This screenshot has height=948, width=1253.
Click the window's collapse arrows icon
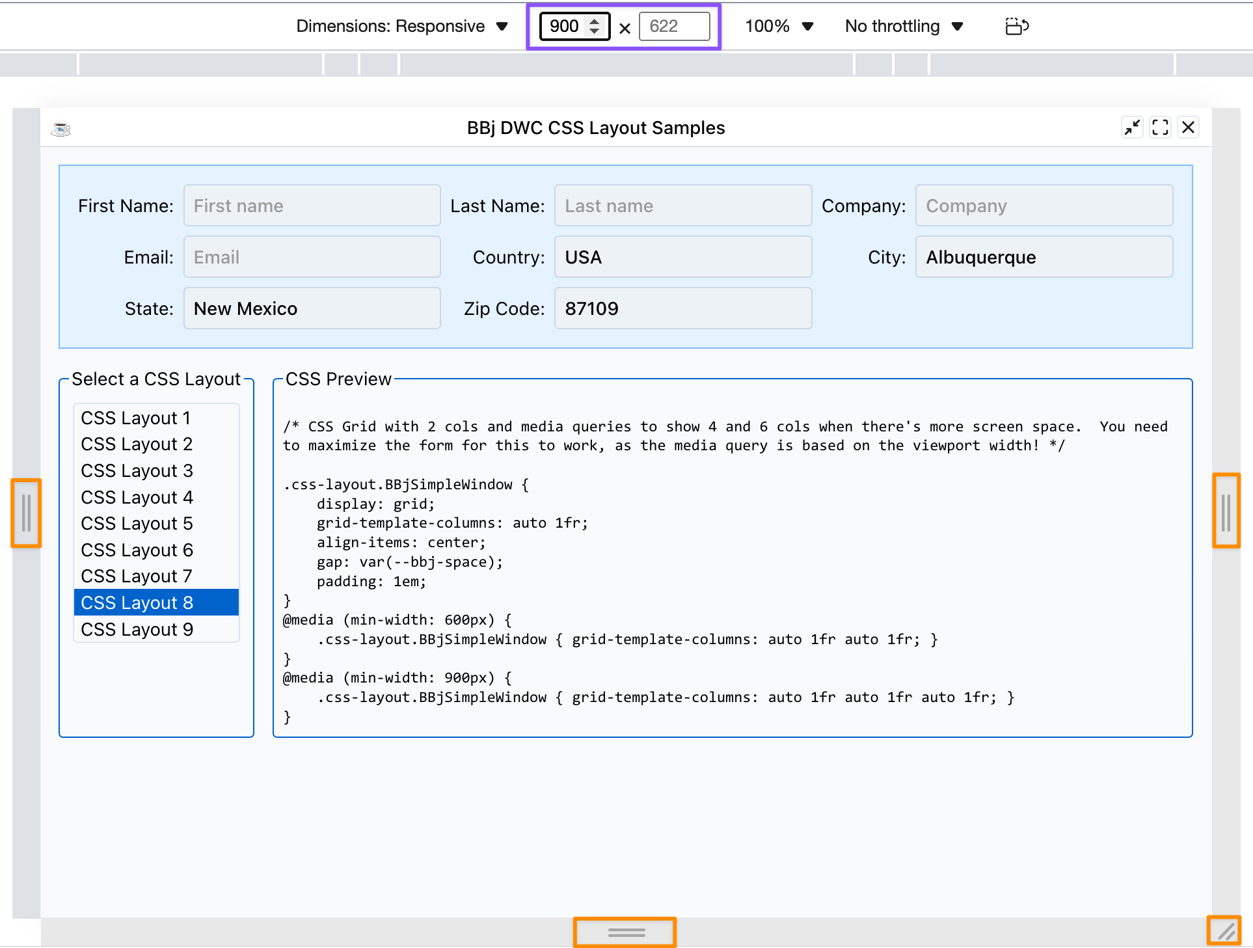tap(1132, 128)
